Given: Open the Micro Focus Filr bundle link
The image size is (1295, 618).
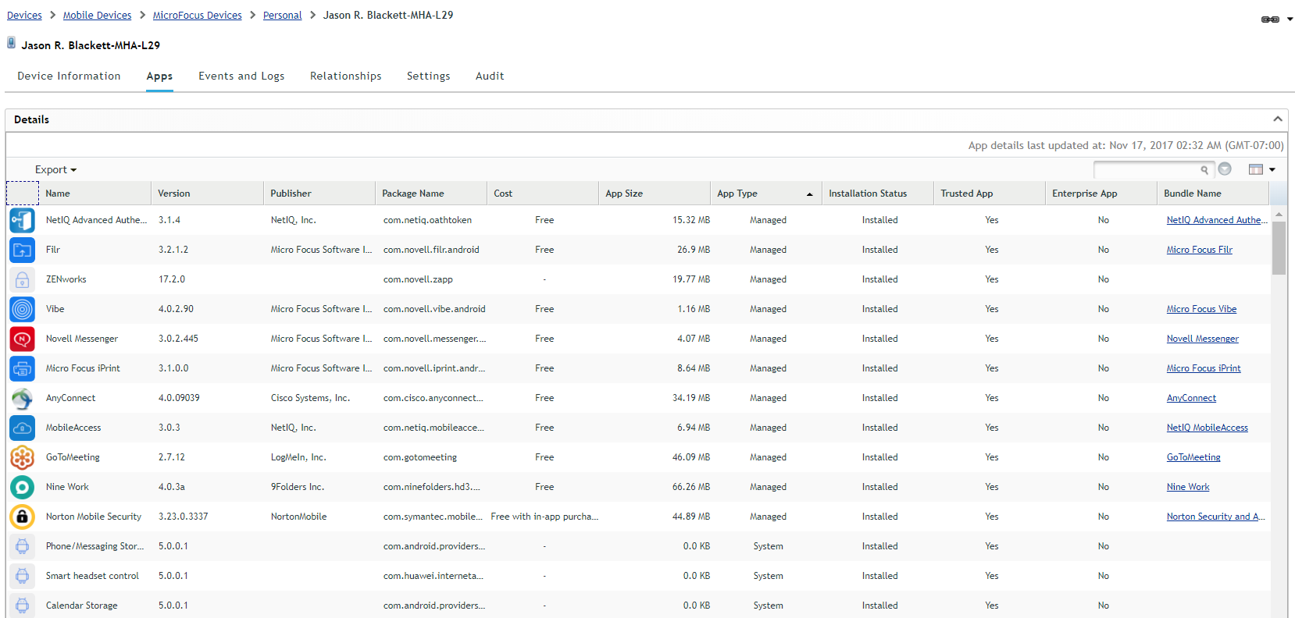Looking at the screenshot, I should [1199, 250].
